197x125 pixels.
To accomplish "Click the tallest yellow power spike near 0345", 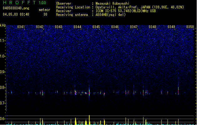I will 89,120.
